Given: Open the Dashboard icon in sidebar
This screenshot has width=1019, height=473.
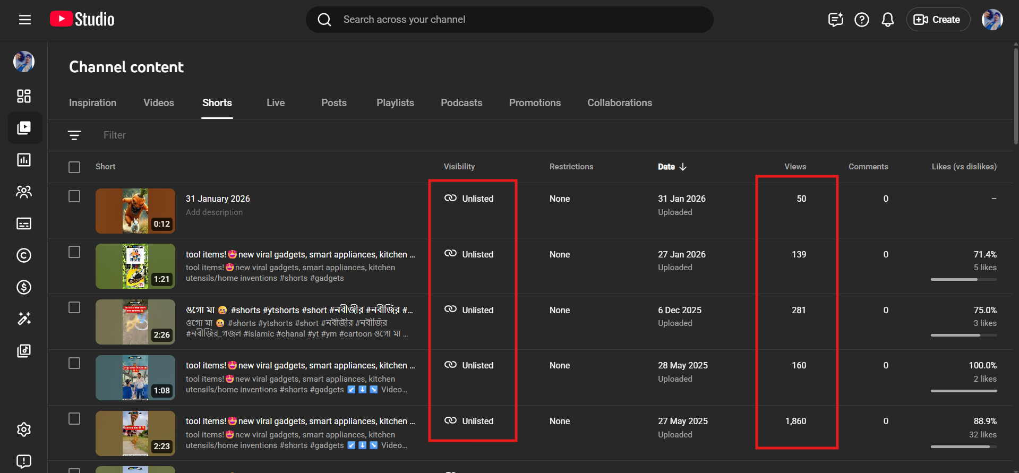Looking at the screenshot, I should (24, 96).
